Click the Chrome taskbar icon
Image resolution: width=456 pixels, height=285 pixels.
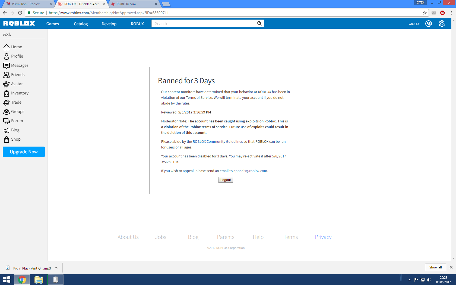(22, 280)
